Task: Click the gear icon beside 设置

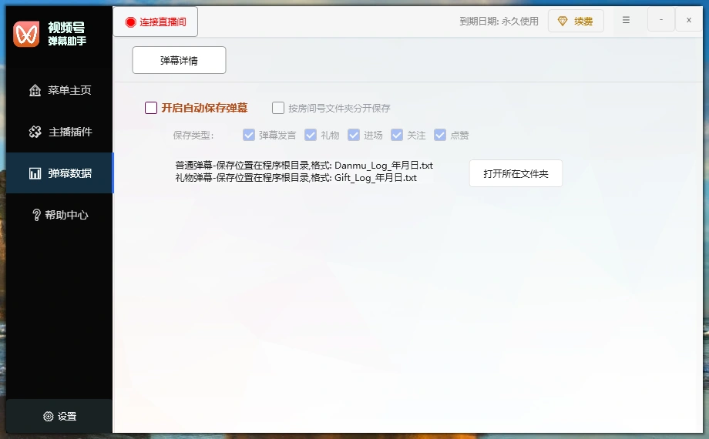Action: point(49,417)
